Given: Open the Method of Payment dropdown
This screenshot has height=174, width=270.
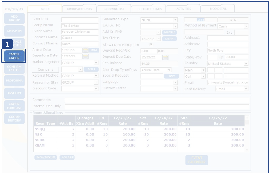Looking at the screenshot, I should coord(246,26).
